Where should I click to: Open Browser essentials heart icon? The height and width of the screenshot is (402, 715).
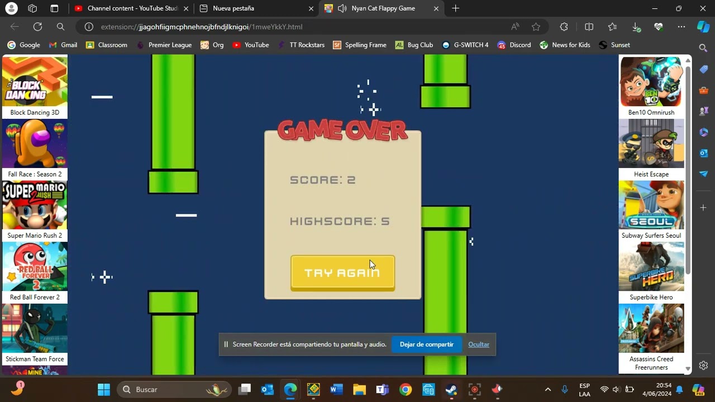coord(659,27)
